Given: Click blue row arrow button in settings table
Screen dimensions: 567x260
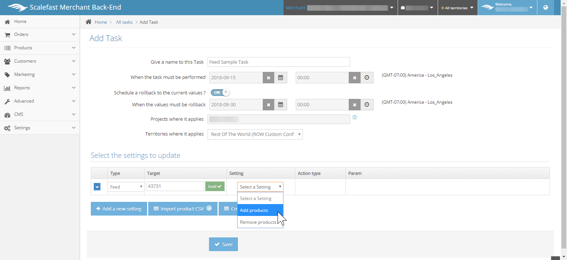Looking at the screenshot, I should click(x=97, y=187).
